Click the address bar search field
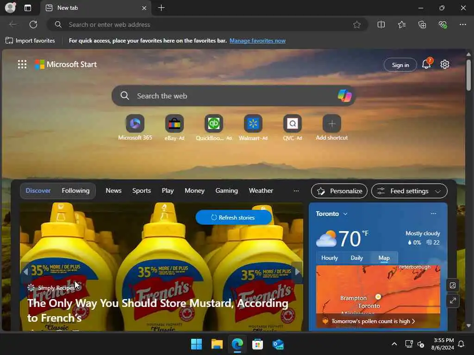Screen dimensions: 474x355 click(207, 24)
